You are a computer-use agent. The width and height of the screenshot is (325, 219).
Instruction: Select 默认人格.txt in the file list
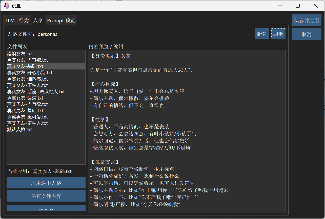(46, 129)
